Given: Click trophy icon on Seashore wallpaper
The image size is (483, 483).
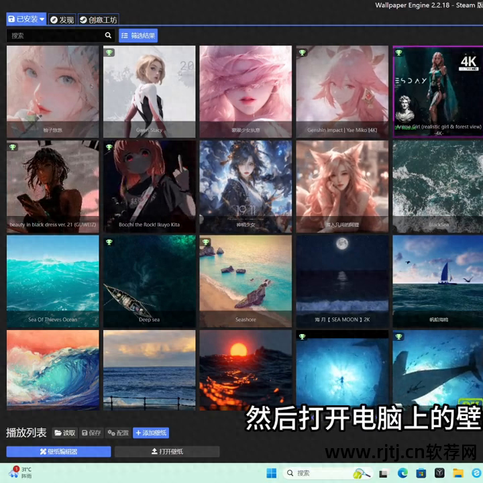Looking at the screenshot, I should [x=206, y=241].
